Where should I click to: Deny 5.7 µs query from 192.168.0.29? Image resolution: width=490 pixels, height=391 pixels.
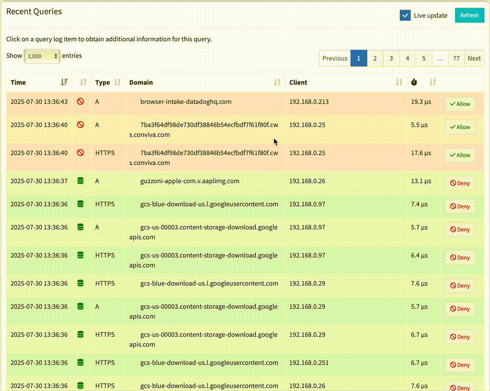460,308
